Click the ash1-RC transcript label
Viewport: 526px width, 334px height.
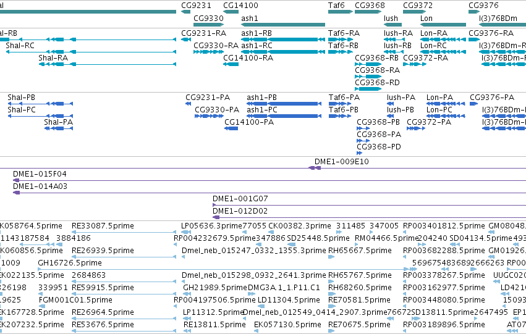point(257,45)
